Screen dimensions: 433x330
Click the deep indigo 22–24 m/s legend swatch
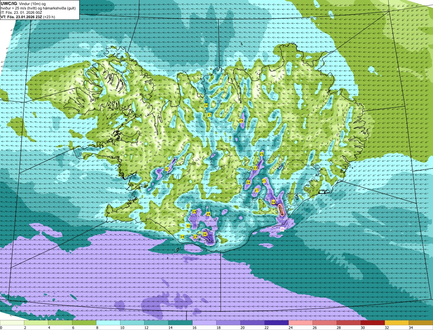click(276, 323)
